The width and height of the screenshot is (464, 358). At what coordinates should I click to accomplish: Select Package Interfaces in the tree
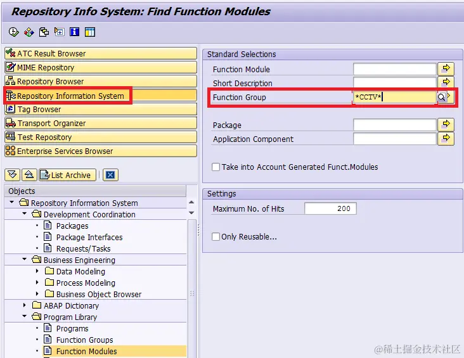coord(89,237)
